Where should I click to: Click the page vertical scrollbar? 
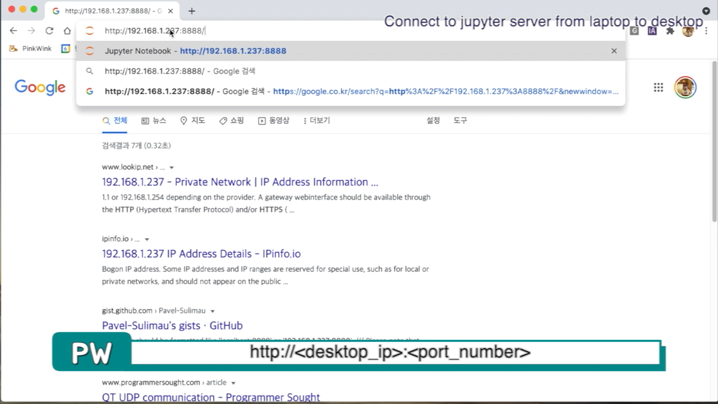pyautogui.click(x=714, y=140)
